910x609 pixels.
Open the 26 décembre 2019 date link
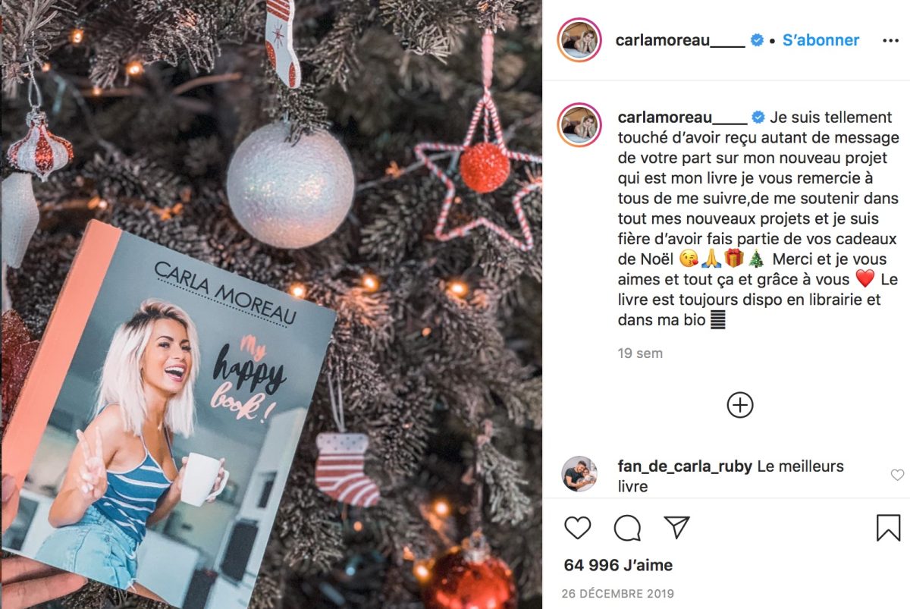point(618,594)
